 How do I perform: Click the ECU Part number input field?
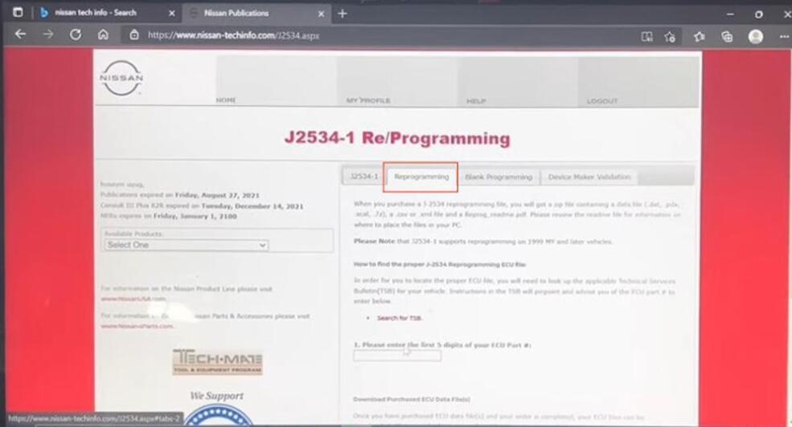click(x=397, y=356)
